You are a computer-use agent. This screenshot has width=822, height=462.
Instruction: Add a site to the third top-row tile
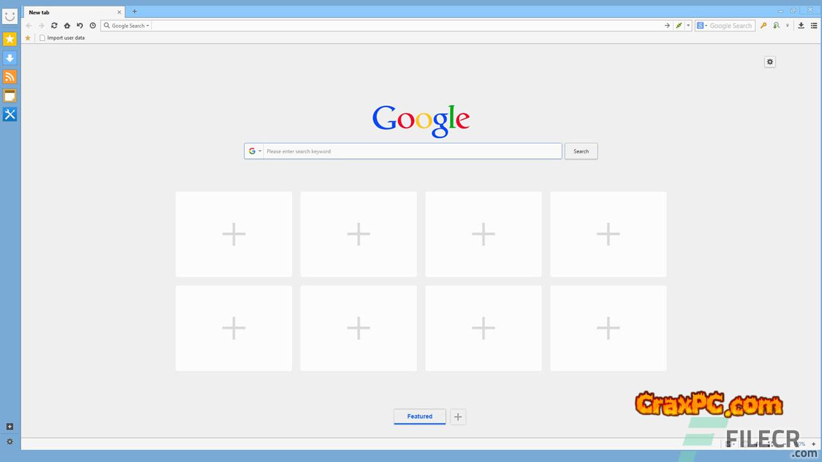coord(484,234)
